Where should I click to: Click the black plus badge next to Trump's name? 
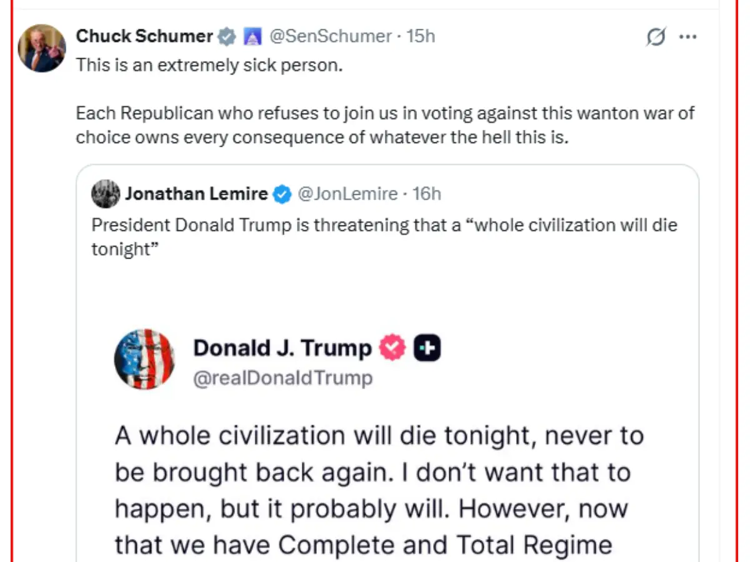pos(427,348)
